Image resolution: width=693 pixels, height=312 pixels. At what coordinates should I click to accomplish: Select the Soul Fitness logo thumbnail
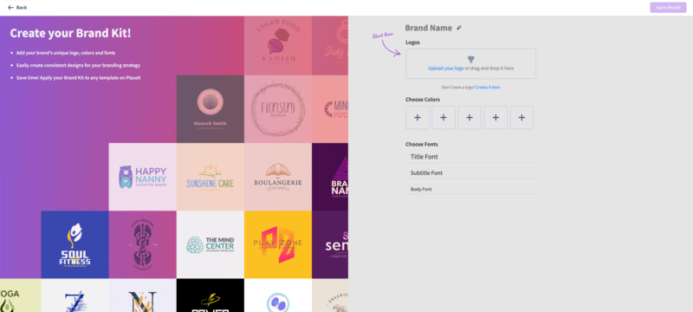[74, 244]
